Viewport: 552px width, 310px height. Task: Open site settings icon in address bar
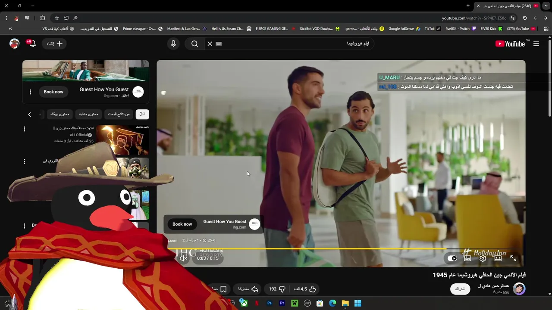(512, 18)
